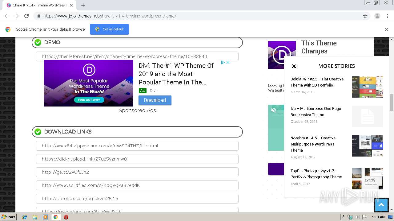Viewport: 394px width, 221px height.
Task: Click the scroll-to-top arrow button
Action: (x=381, y=205)
